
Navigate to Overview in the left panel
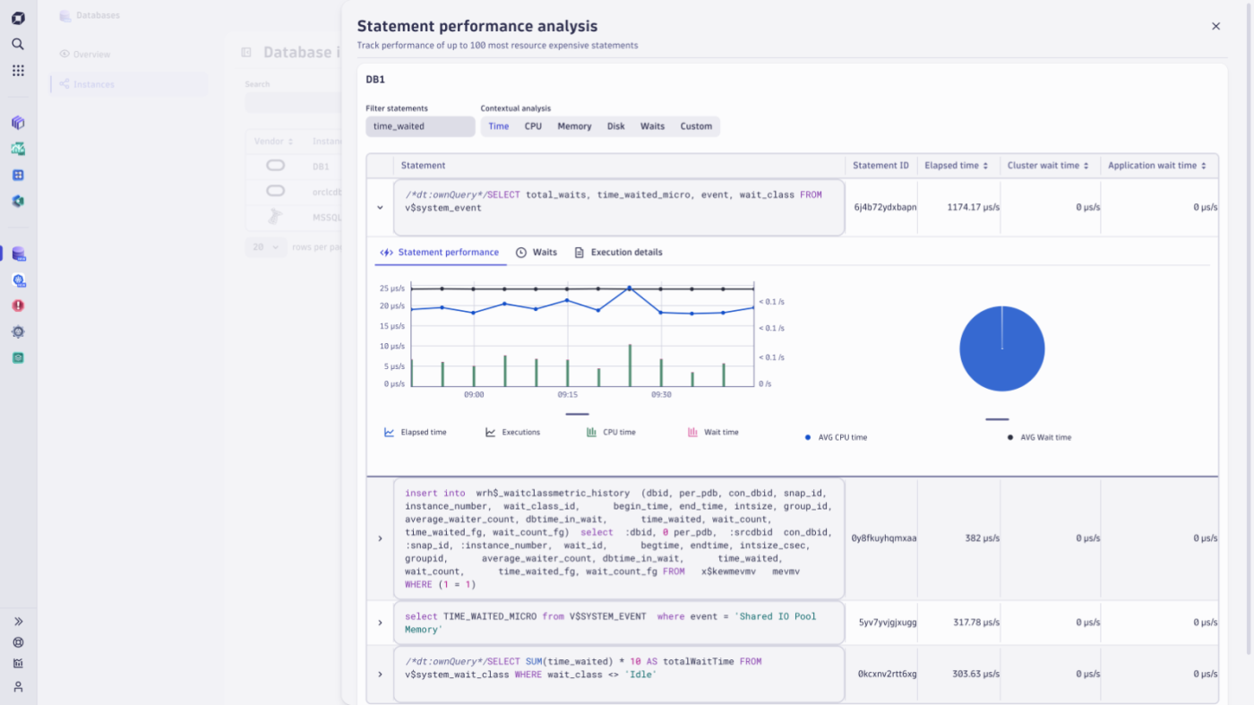coord(91,54)
